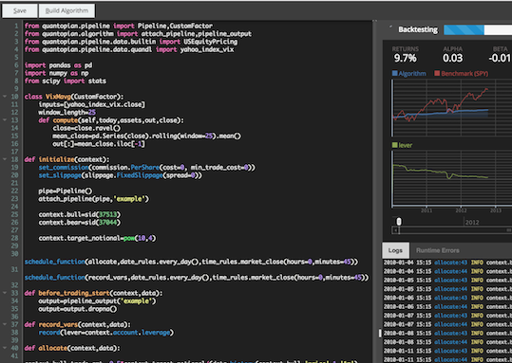Click the 'output=output.dropna()' code line

(77, 309)
